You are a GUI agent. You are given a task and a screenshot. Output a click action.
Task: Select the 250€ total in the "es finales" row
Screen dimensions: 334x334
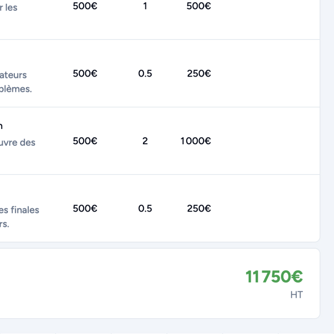coord(199,208)
